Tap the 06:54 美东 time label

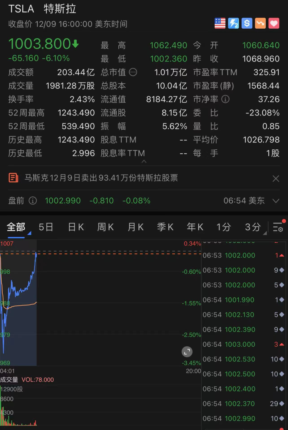point(244,200)
